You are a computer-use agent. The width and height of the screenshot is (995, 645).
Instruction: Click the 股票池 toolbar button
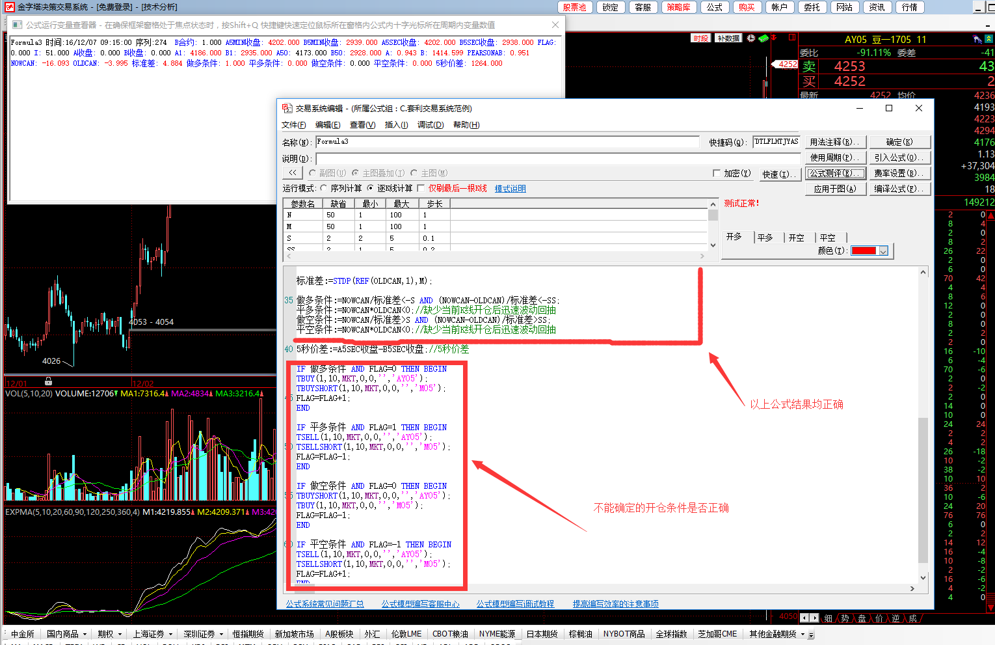coord(574,7)
